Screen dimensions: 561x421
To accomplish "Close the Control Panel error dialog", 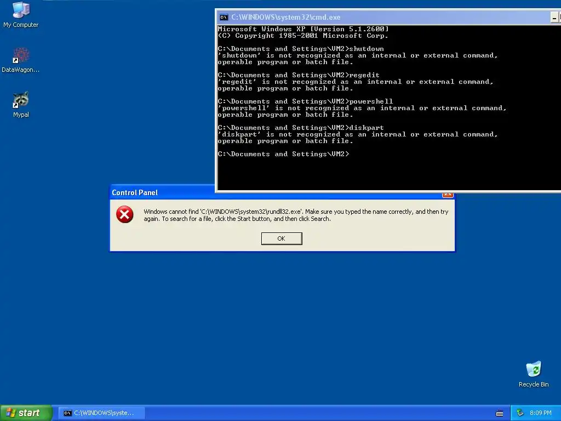I will [x=448, y=195].
